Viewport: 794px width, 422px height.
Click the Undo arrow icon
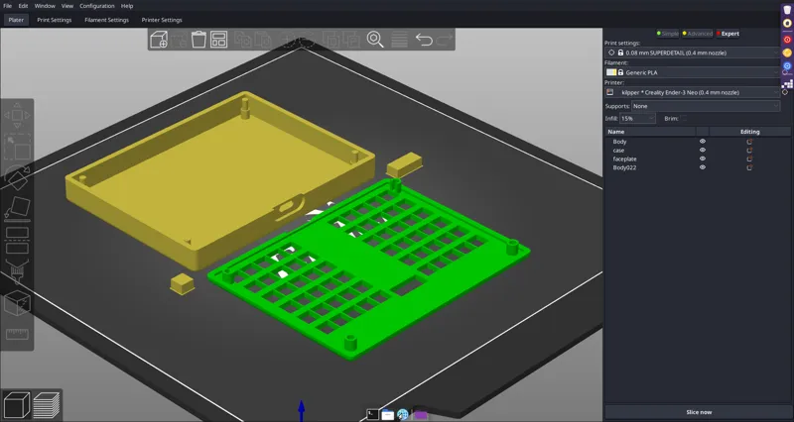[x=424, y=40]
